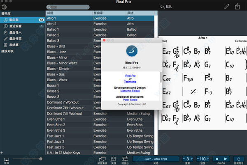Sort by 标题 title column header

point(69,13)
